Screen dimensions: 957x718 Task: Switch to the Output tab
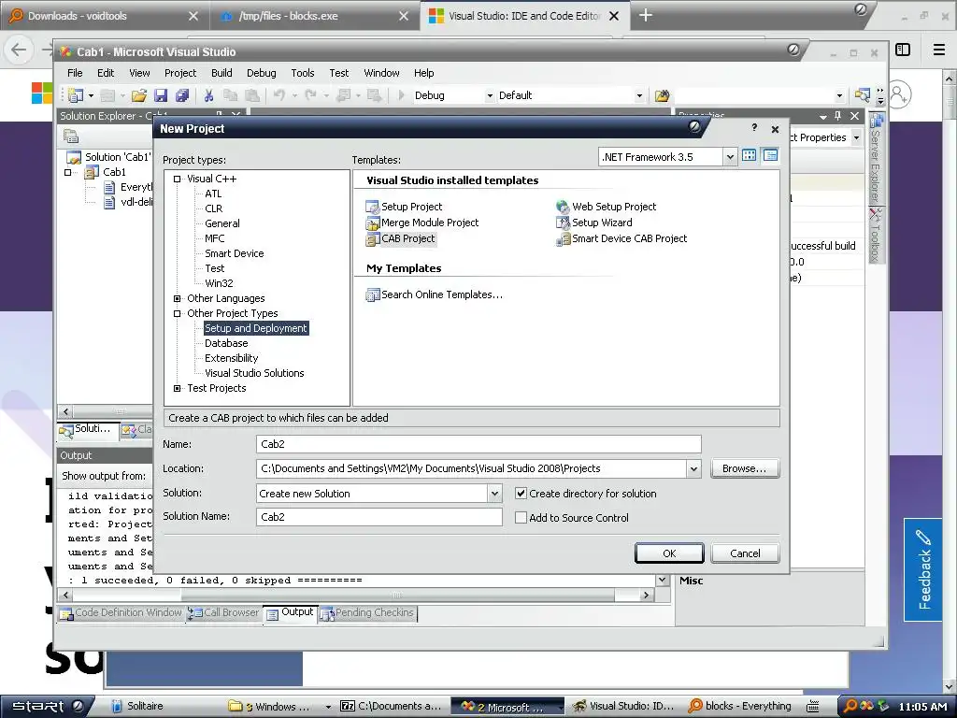[x=291, y=612]
